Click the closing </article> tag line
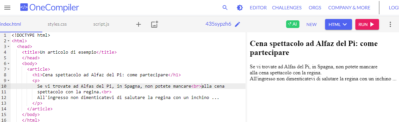This screenshot has width=399, height=122. point(40,109)
